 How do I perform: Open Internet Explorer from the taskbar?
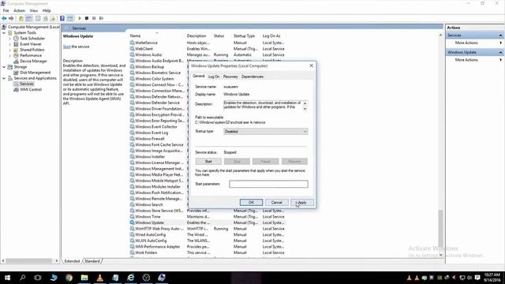coord(131,278)
